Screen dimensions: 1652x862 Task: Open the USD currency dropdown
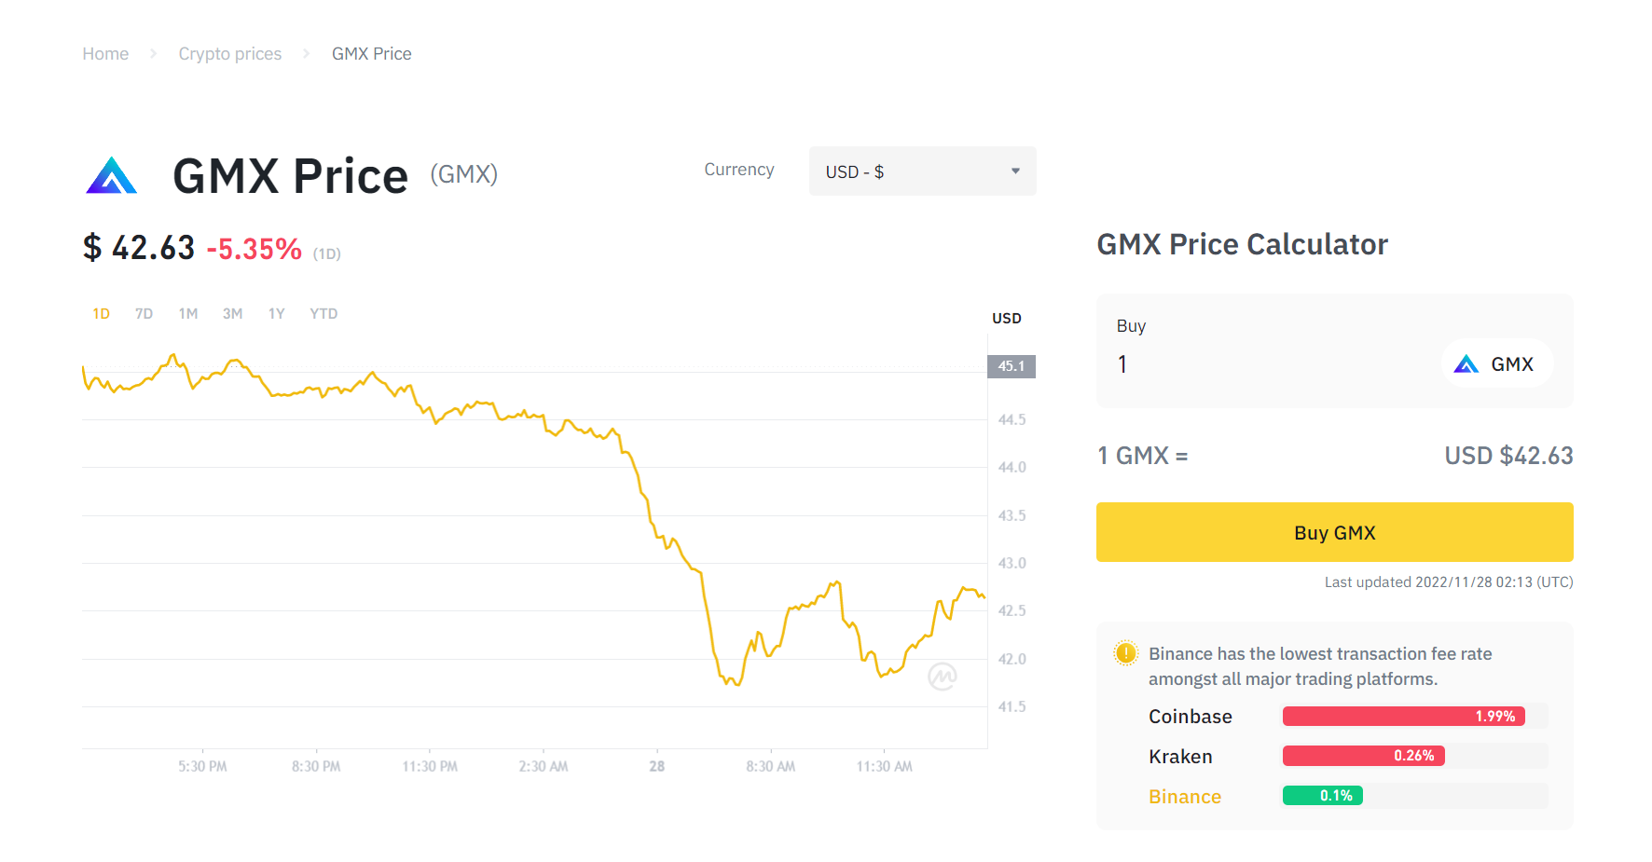(x=921, y=171)
